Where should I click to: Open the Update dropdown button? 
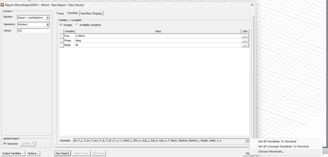pyautogui.click(x=29, y=144)
